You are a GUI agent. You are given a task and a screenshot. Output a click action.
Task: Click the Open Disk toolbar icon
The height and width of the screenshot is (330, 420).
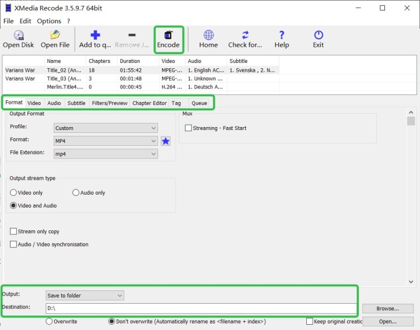[19, 35]
